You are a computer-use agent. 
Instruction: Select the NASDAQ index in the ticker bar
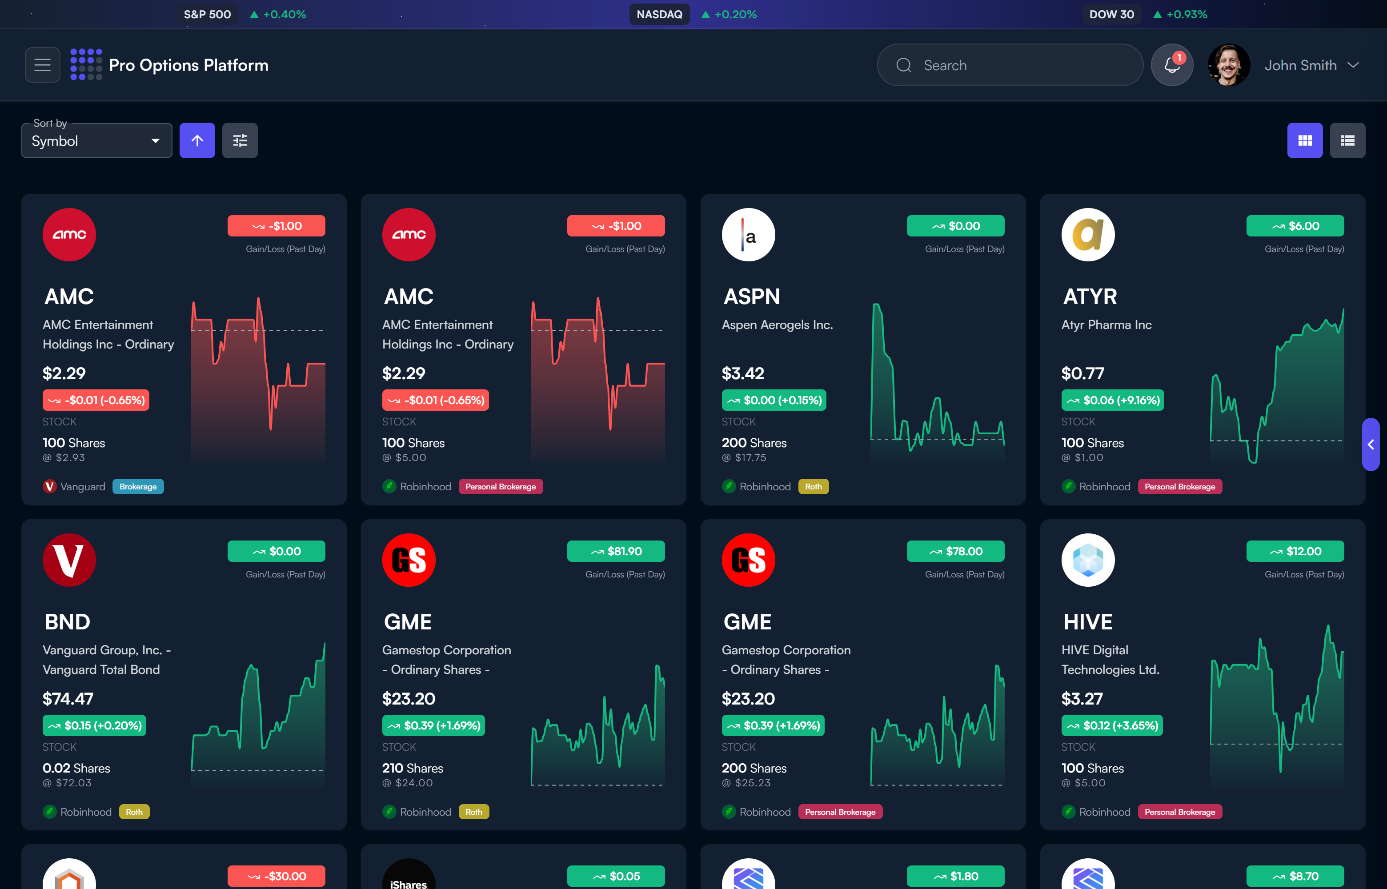pyautogui.click(x=659, y=14)
